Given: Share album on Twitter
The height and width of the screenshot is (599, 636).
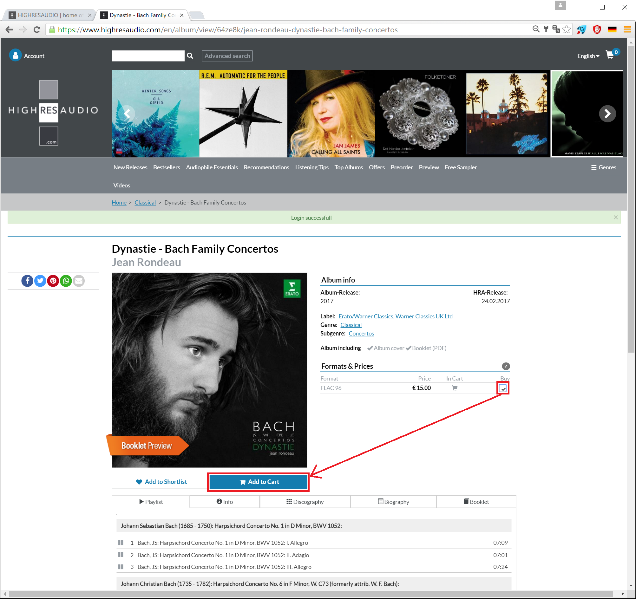Looking at the screenshot, I should pos(40,281).
